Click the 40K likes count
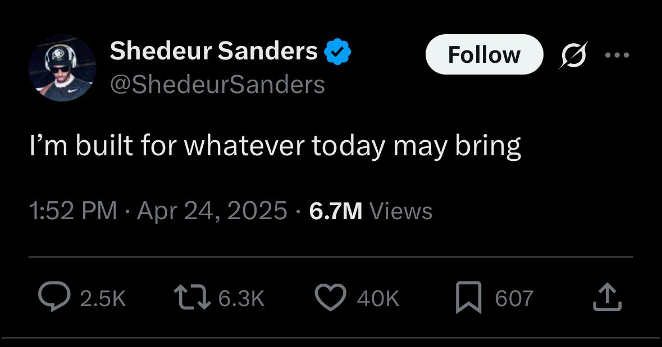The width and height of the screenshot is (662, 347). [x=378, y=299]
